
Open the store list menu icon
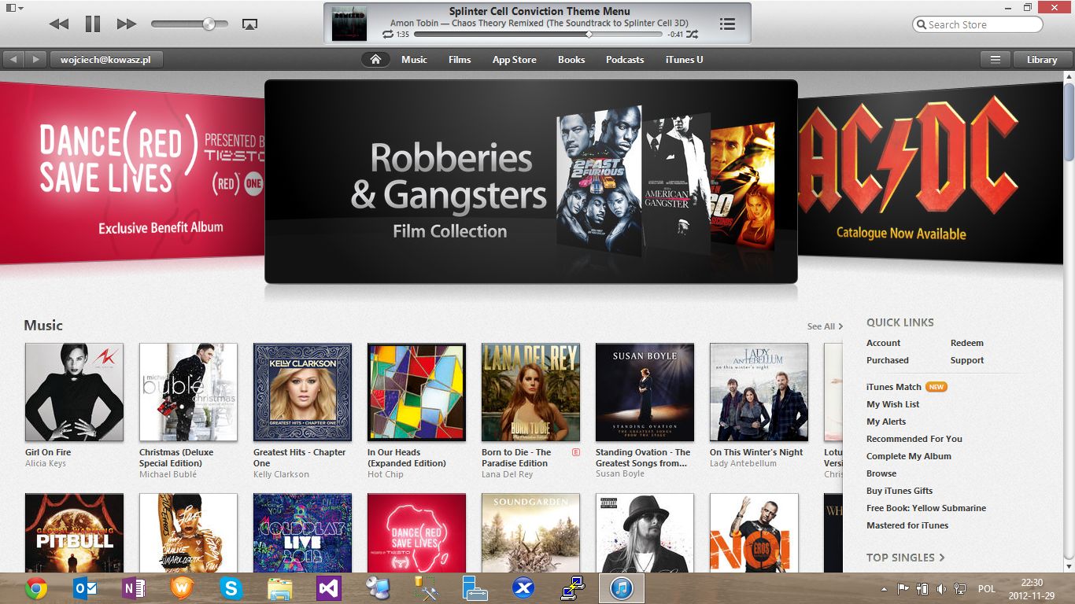click(x=996, y=59)
